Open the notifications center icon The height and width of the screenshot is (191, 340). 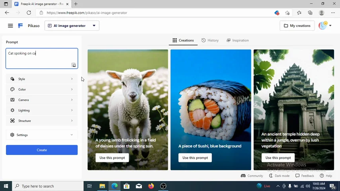[x=332, y=186]
